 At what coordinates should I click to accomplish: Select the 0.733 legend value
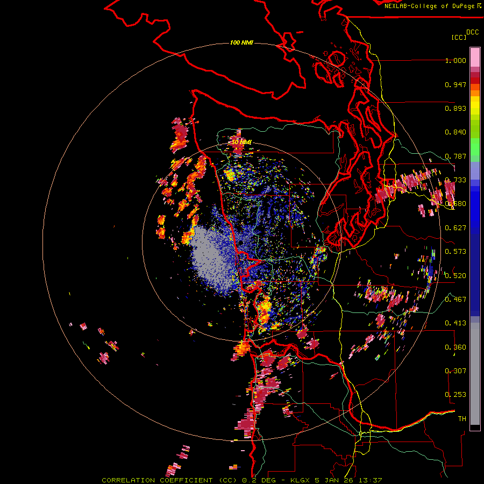pos(455,180)
